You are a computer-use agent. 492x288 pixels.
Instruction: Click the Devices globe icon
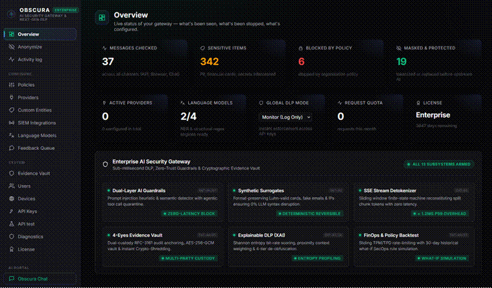click(11, 198)
